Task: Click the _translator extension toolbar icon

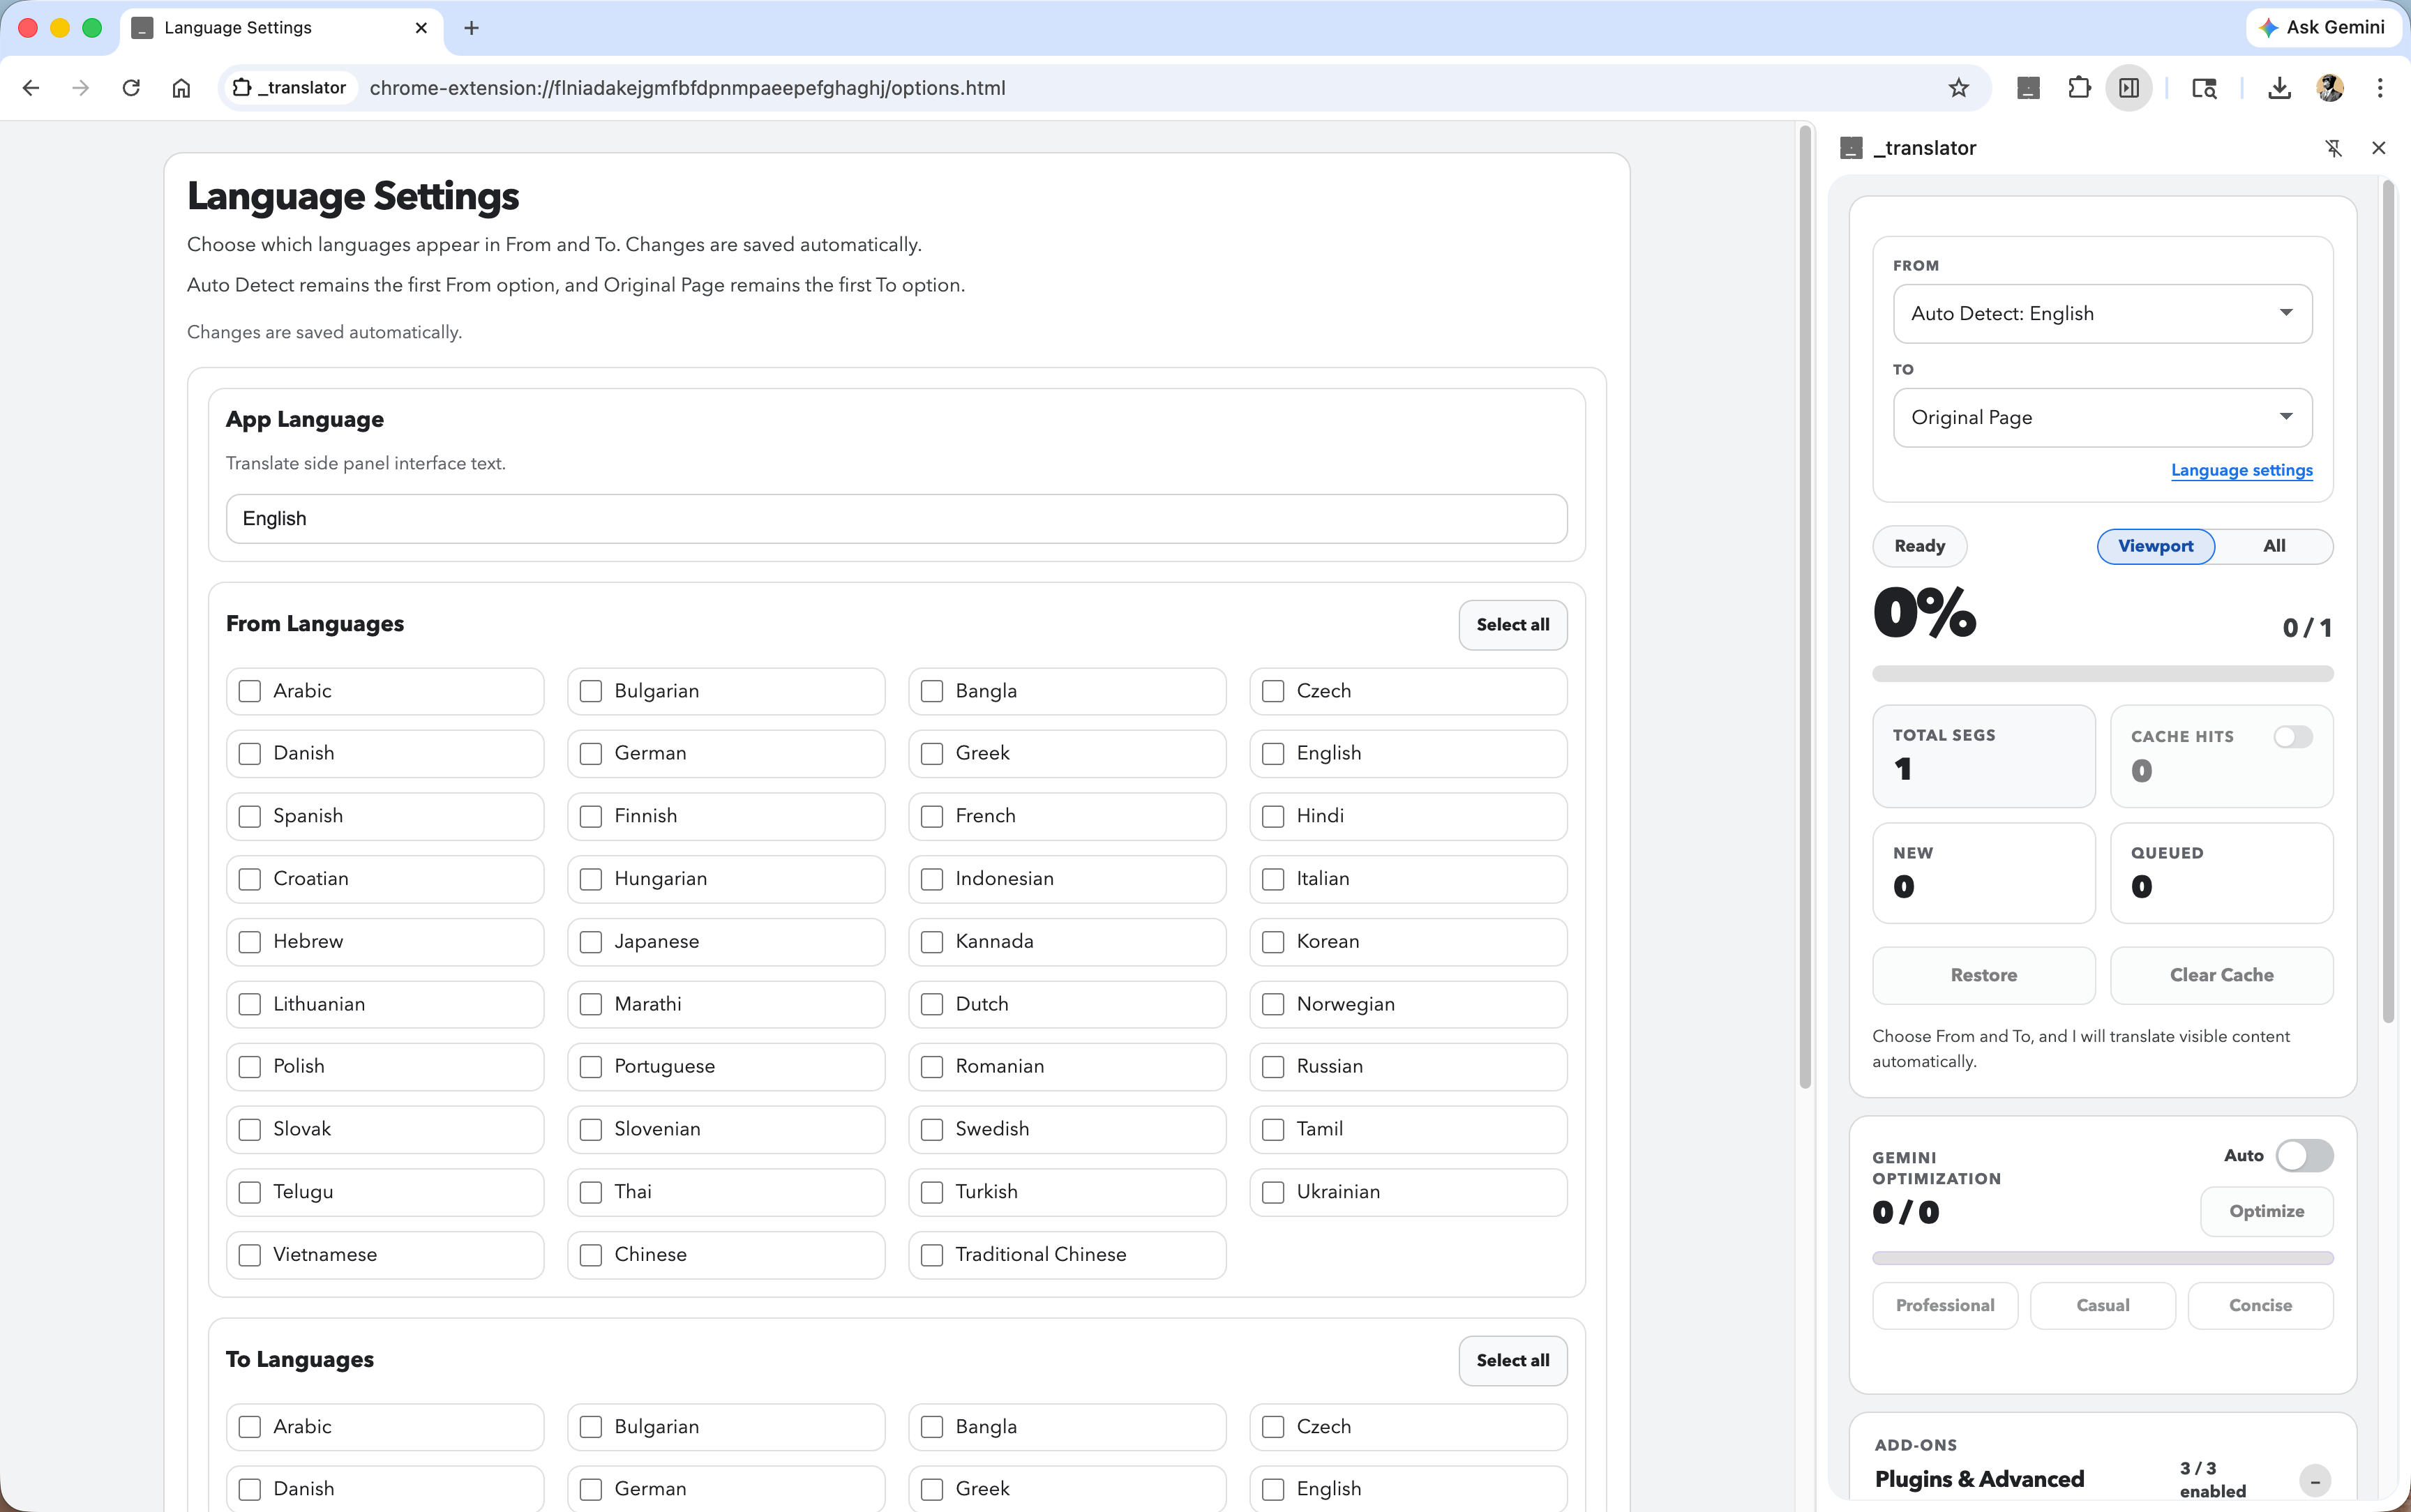Action: point(2028,88)
